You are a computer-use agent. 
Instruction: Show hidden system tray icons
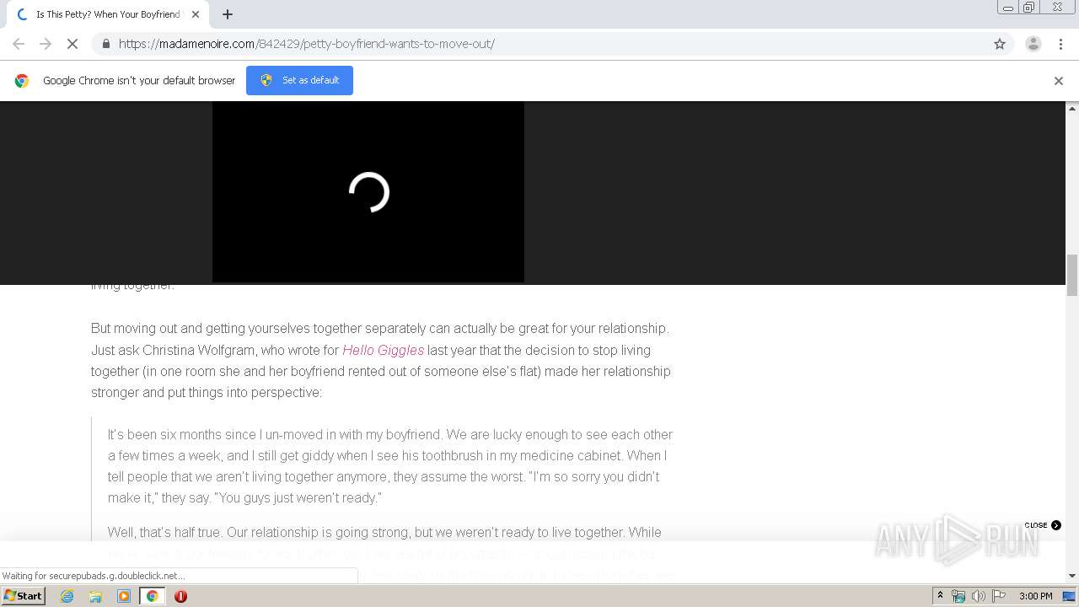tap(940, 596)
